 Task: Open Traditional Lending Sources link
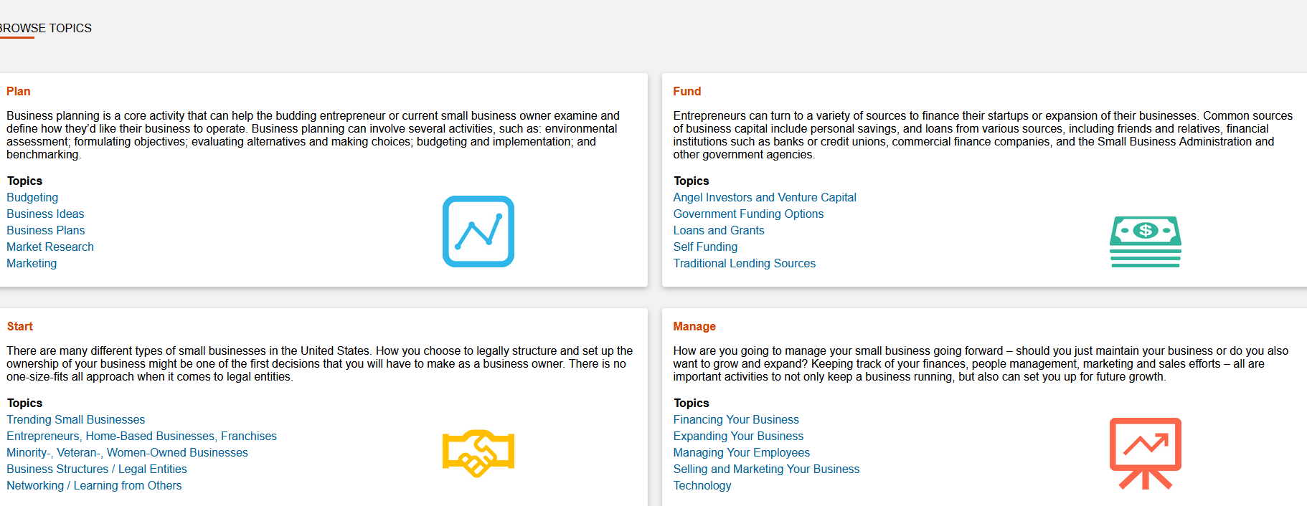click(744, 263)
